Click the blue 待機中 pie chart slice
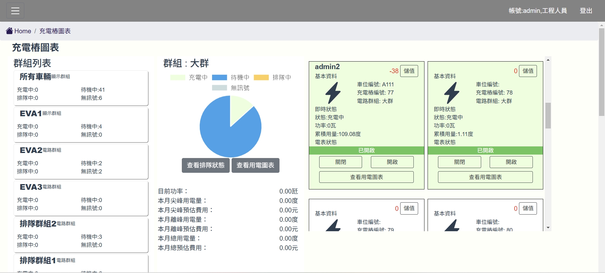The width and height of the screenshot is (605, 273). (224, 135)
